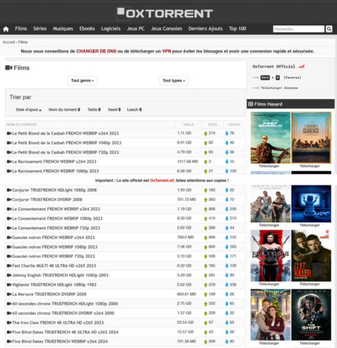The height and width of the screenshot is (348, 337).
Task: Sort by Leech
Action: tap(134, 110)
